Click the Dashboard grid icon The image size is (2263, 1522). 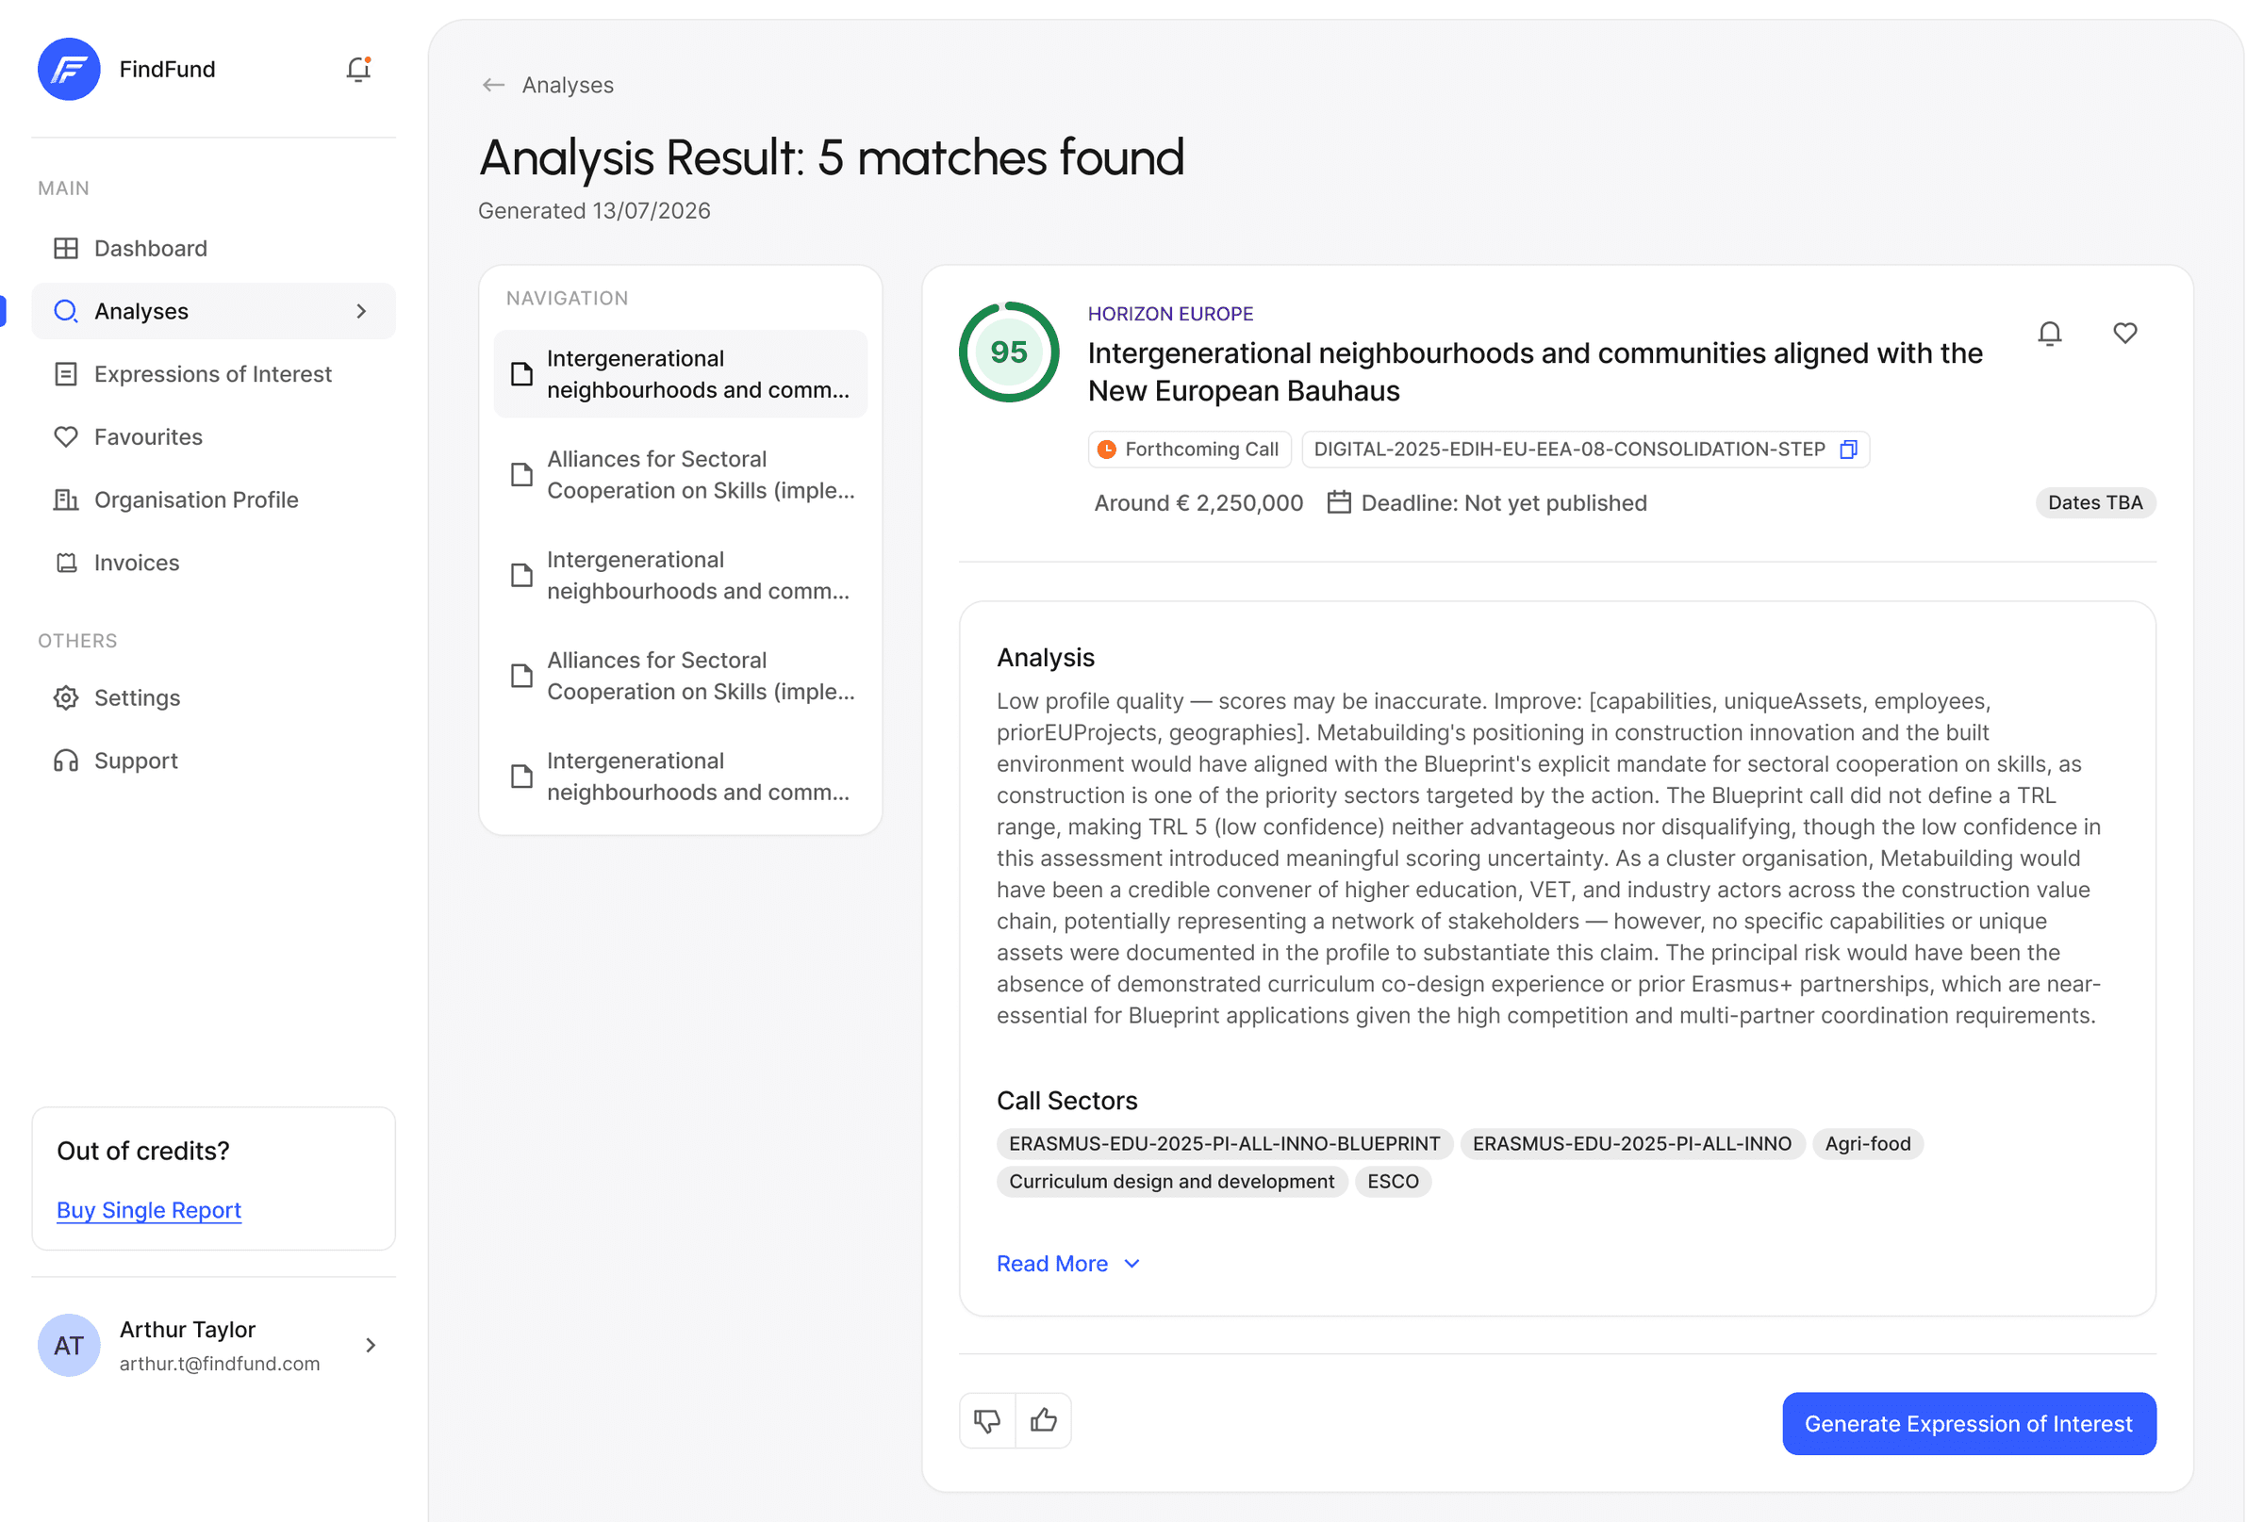click(66, 249)
